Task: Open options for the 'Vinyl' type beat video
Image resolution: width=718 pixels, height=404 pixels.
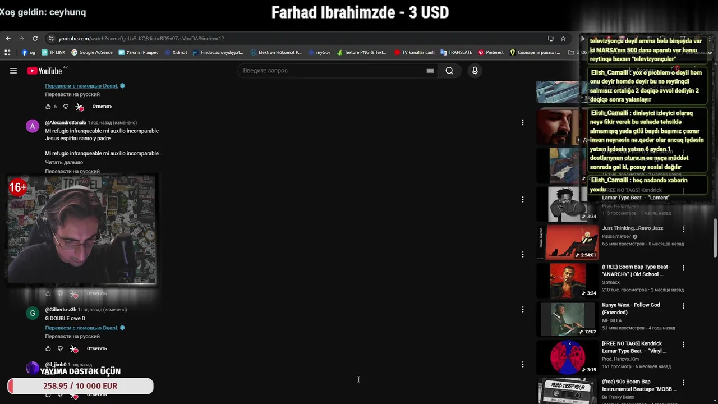Action: click(683, 344)
